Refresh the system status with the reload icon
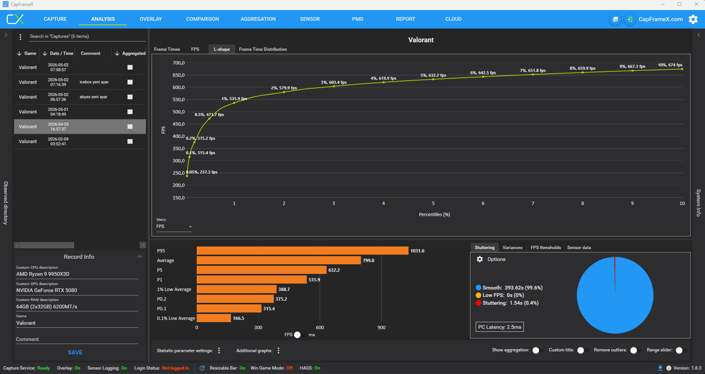This screenshot has height=374, width=705. point(202,368)
